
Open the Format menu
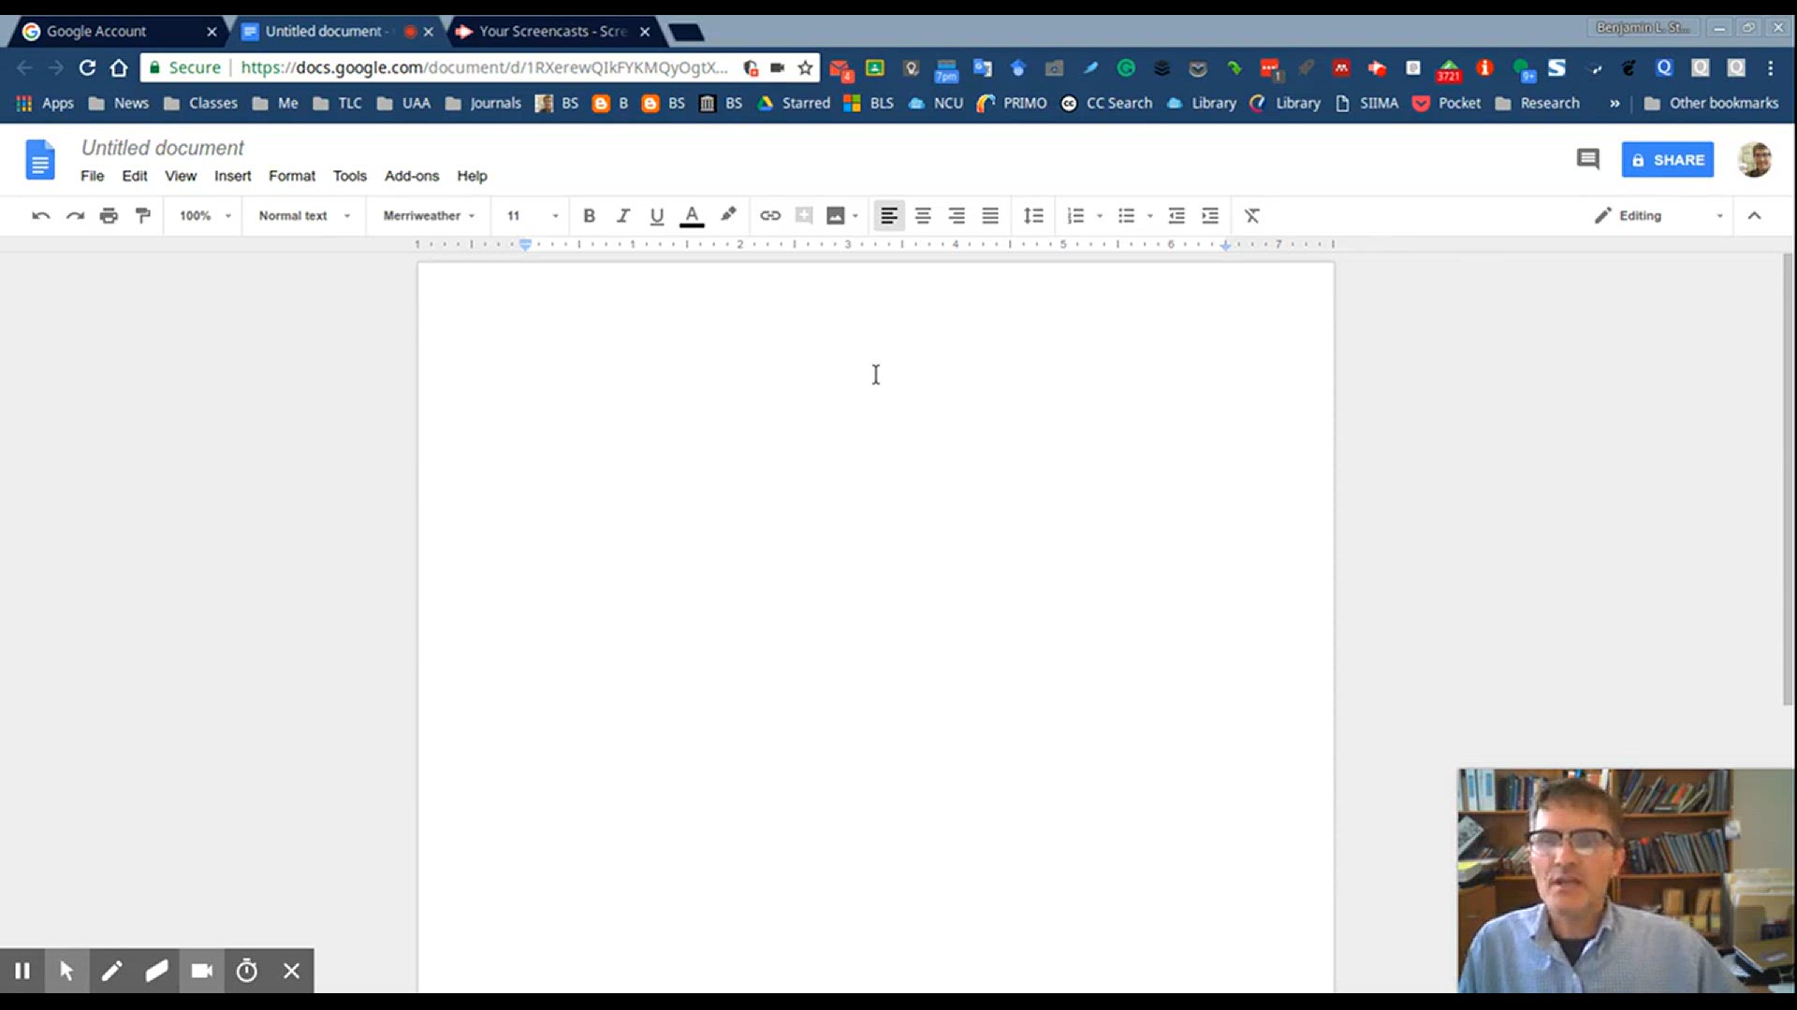pyautogui.click(x=291, y=175)
